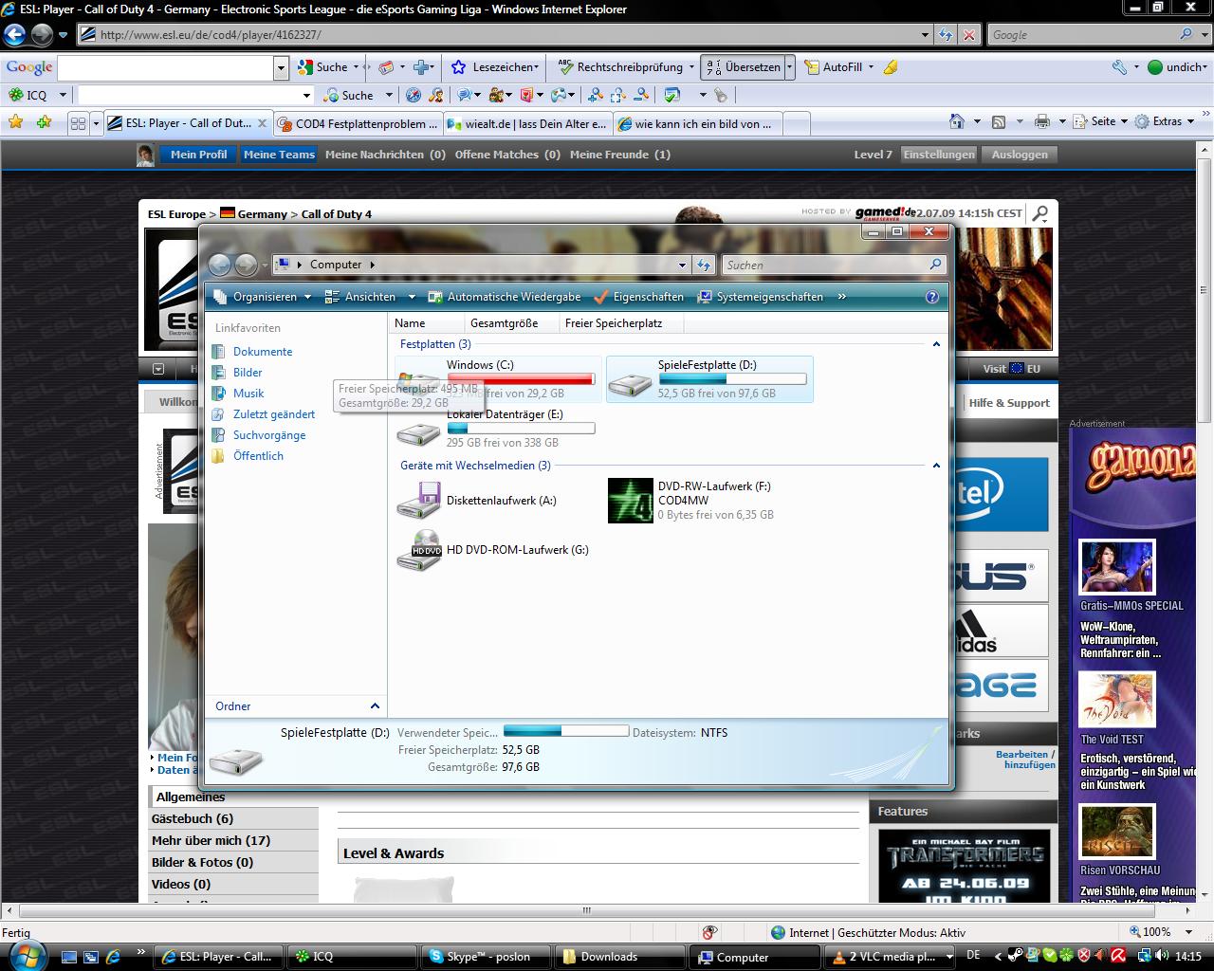Switch to COD4 Festplattenproblem tab
This screenshot has width=1214, height=971.
(x=358, y=123)
